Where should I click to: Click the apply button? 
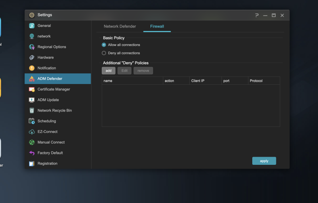pos(264,161)
